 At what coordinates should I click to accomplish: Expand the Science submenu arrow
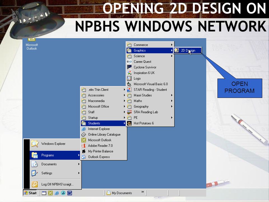pyautogui.click(x=171, y=56)
